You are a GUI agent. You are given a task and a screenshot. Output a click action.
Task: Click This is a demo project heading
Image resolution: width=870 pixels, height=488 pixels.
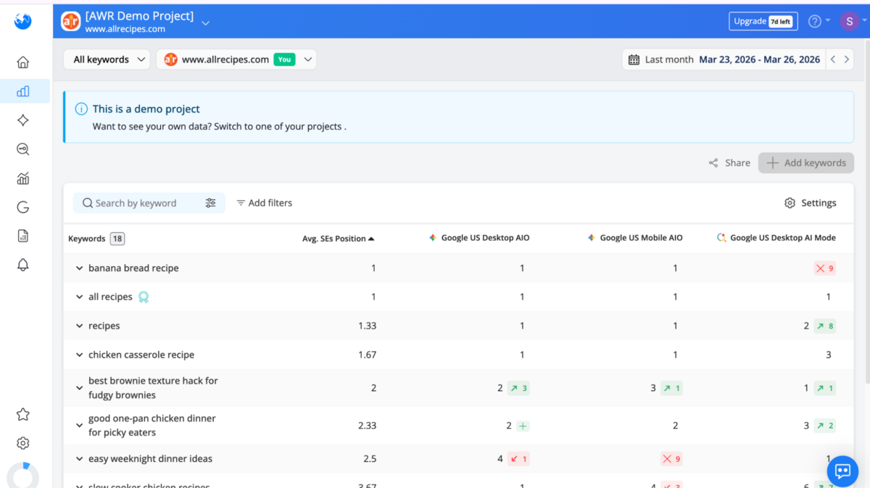[146, 109]
